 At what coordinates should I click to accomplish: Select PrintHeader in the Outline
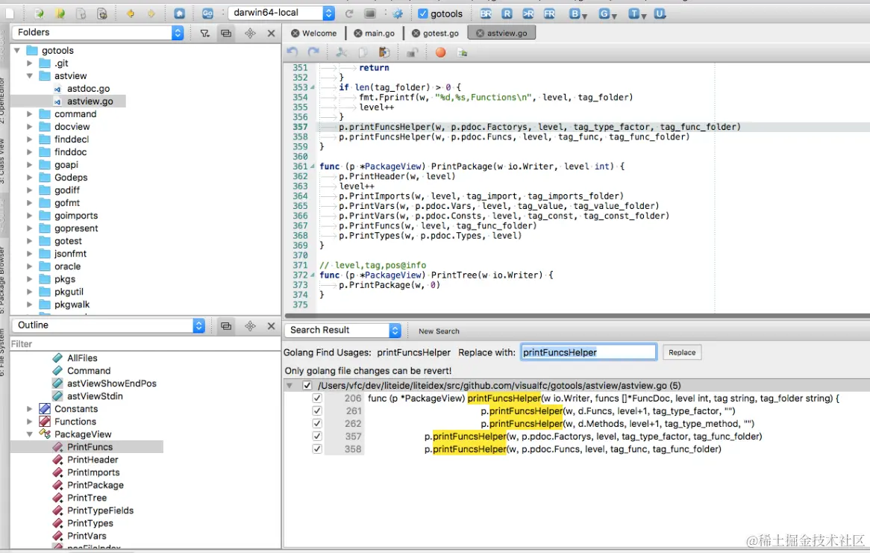point(93,460)
